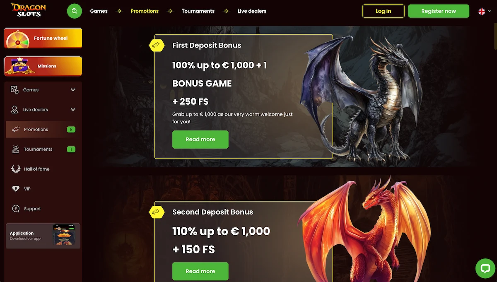Click the Promotions megaphone icon in sidebar
This screenshot has height=282, width=497.
(16, 130)
